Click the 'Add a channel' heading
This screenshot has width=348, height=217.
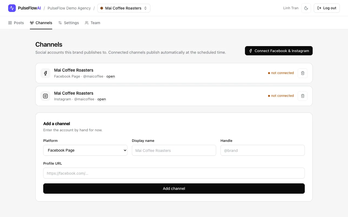pos(57,124)
